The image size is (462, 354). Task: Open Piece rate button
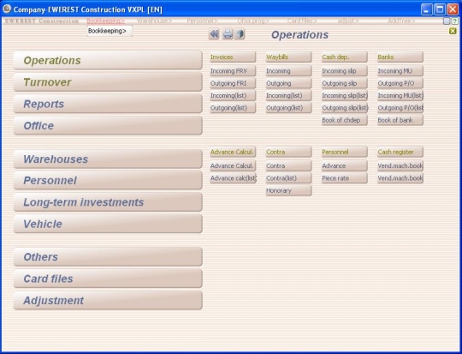click(x=345, y=178)
